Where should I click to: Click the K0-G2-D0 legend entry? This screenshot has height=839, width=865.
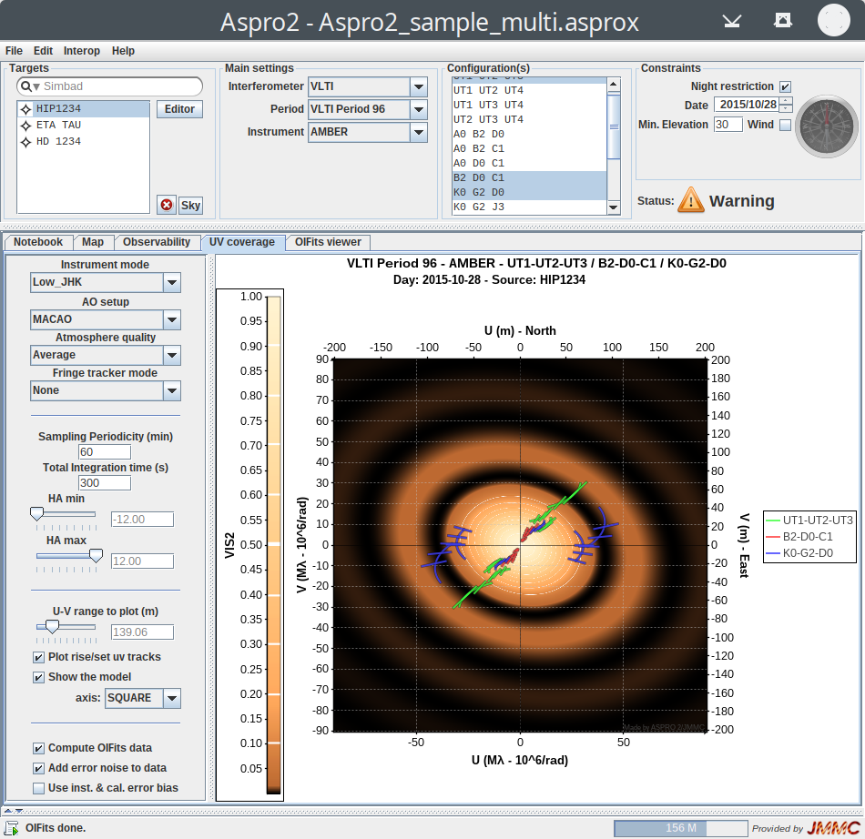click(x=800, y=553)
